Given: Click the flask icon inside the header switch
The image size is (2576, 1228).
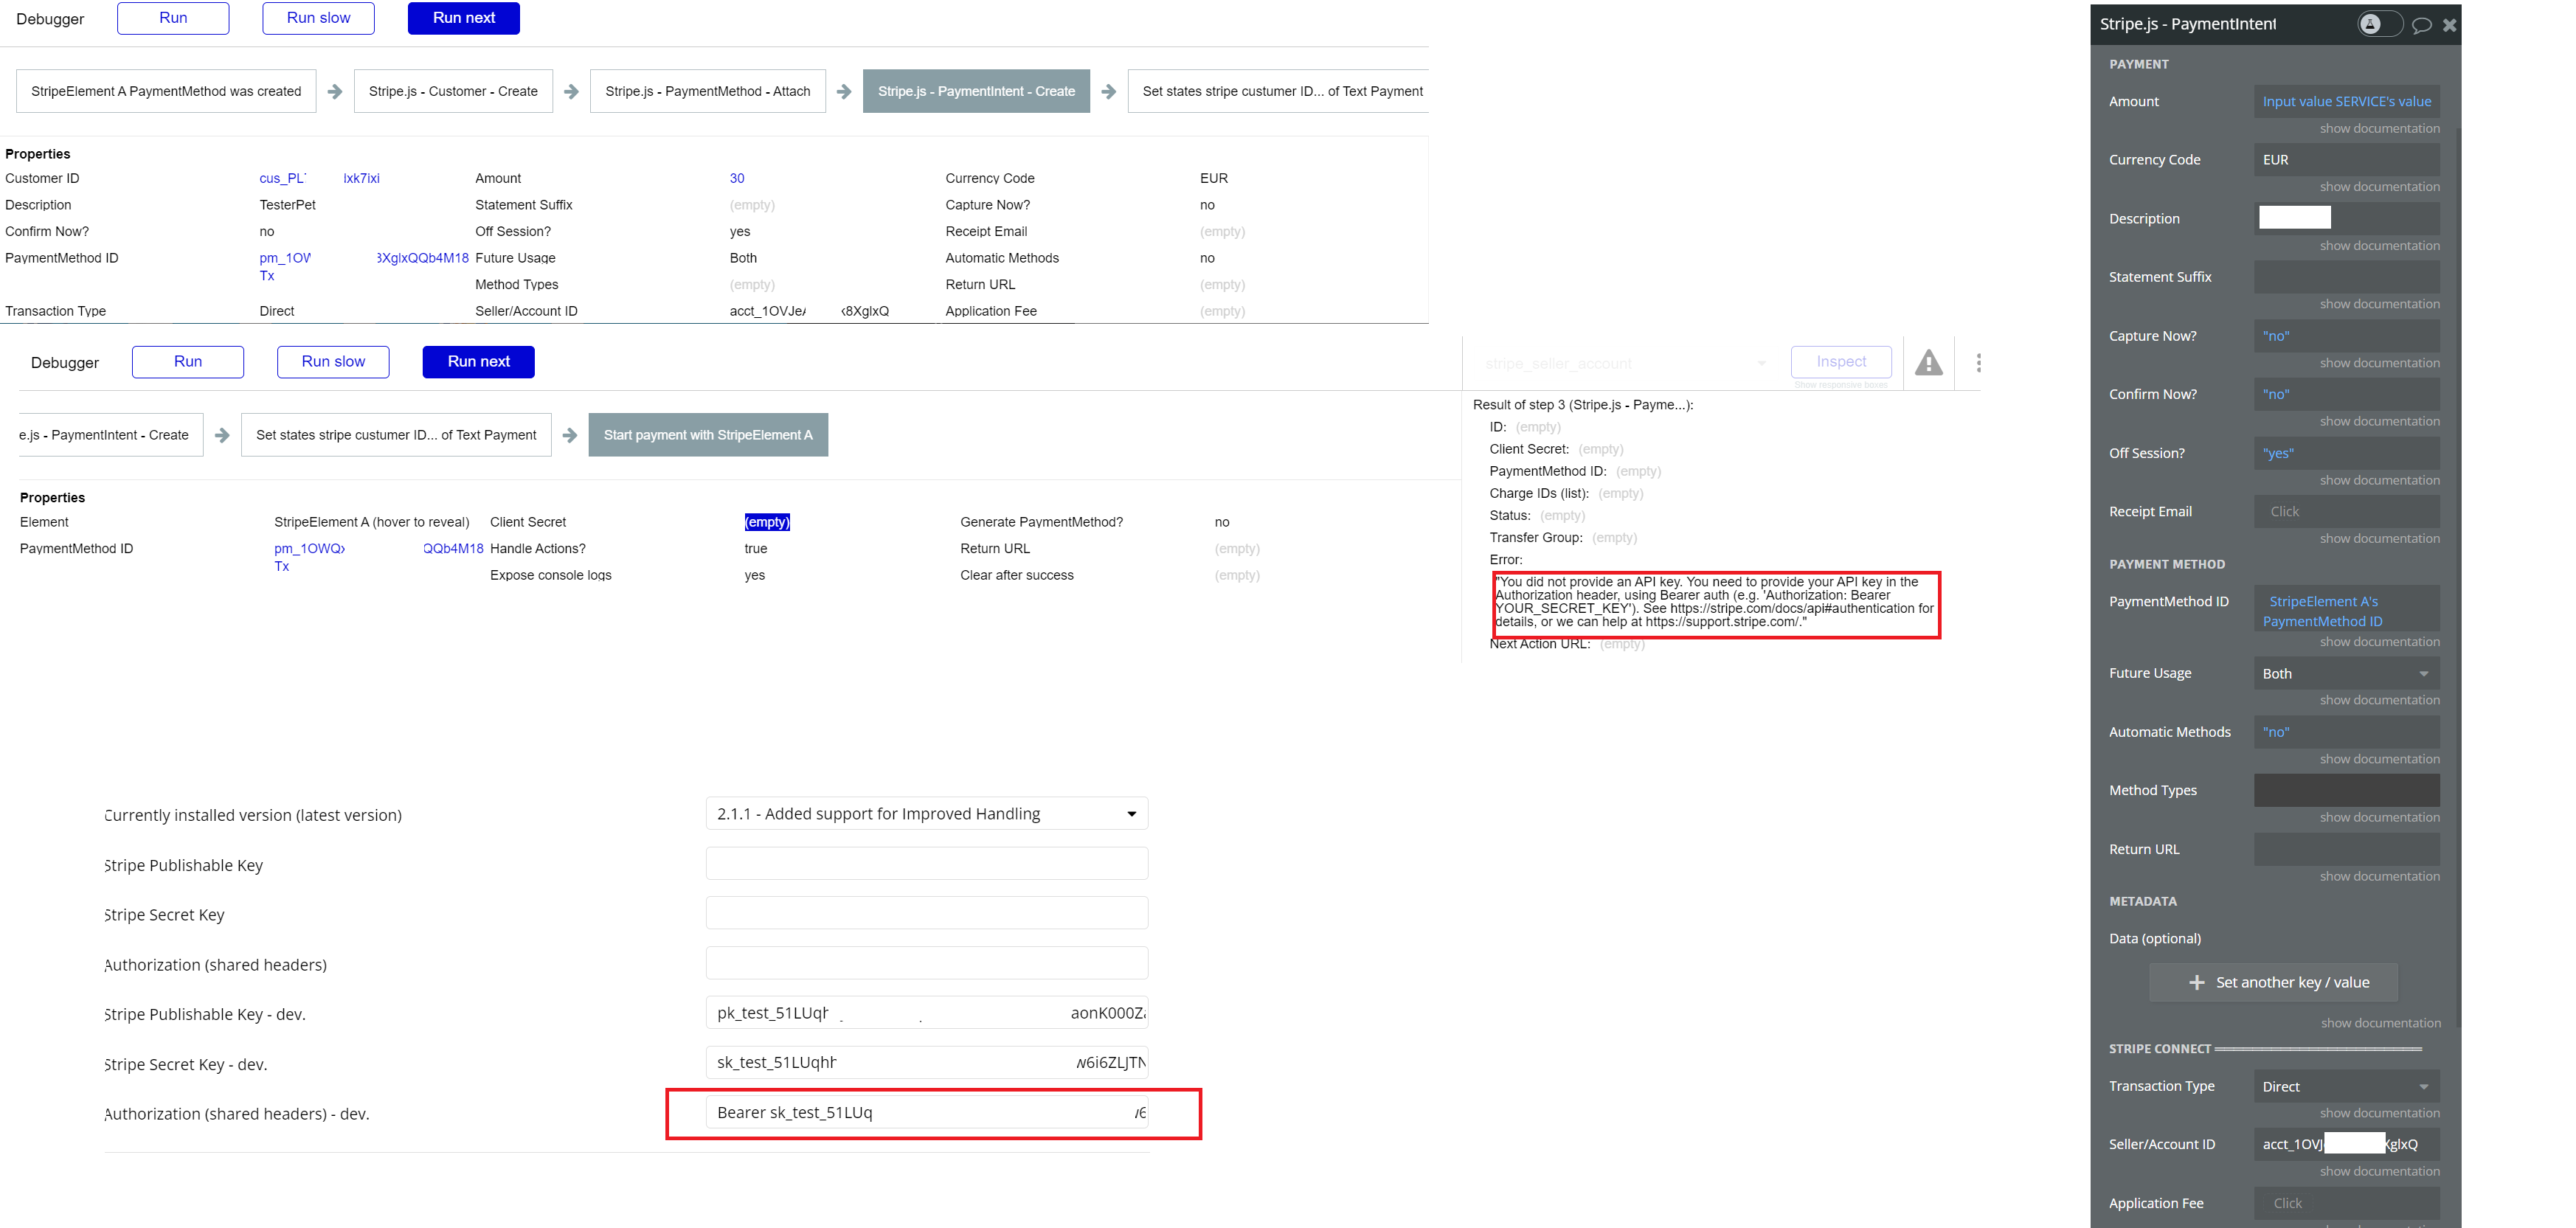Looking at the screenshot, I should tap(2370, 24).
